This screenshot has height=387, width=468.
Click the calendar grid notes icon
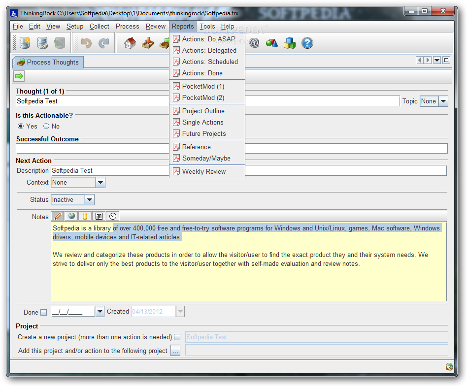99,216
